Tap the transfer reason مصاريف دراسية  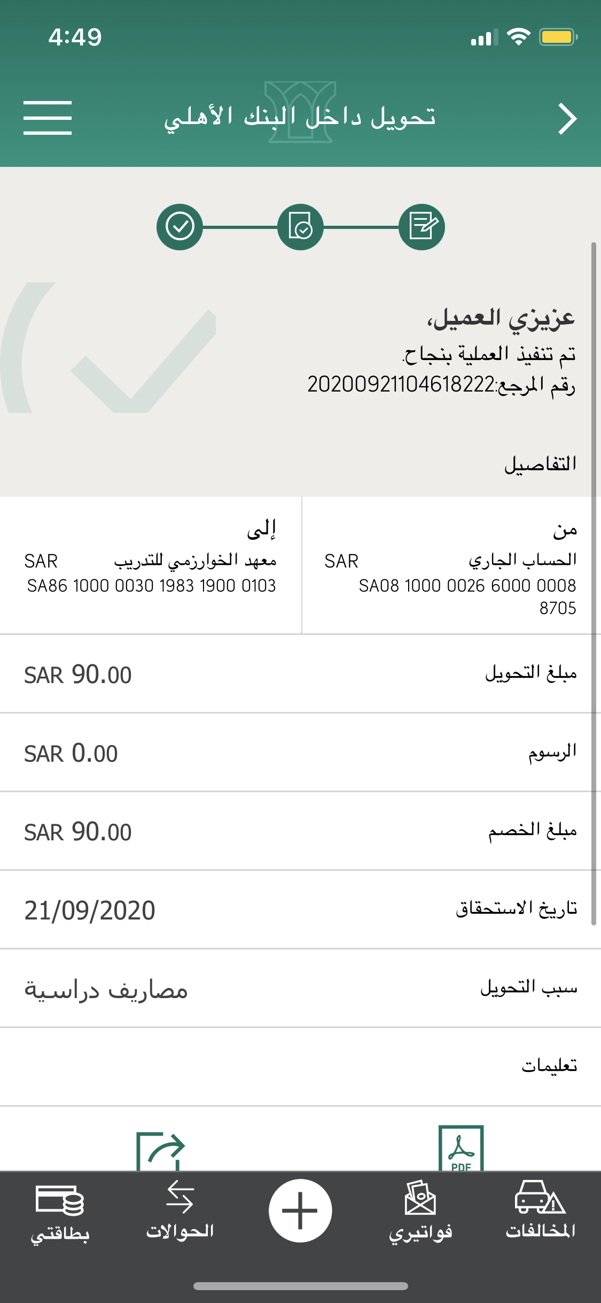point(106,990)
